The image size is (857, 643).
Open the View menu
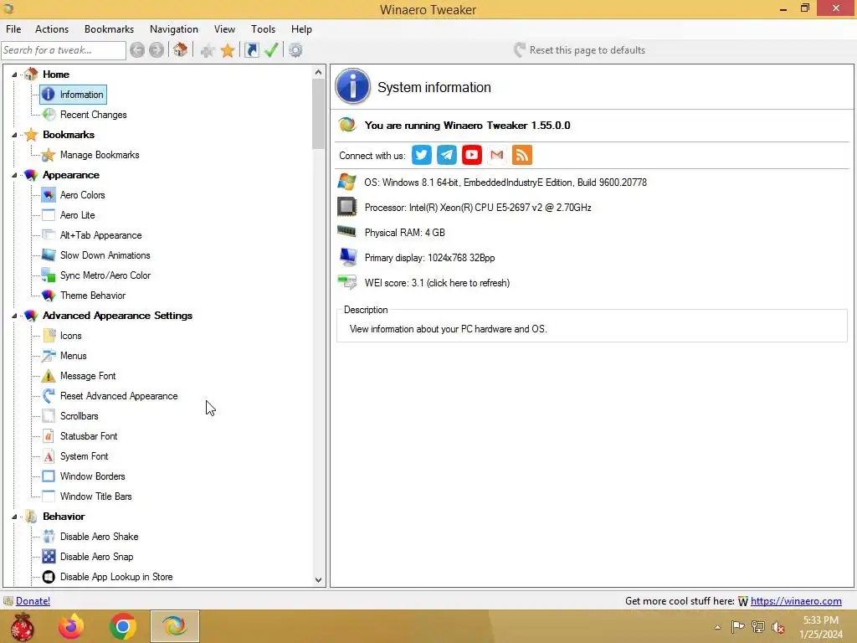(224, 29)
